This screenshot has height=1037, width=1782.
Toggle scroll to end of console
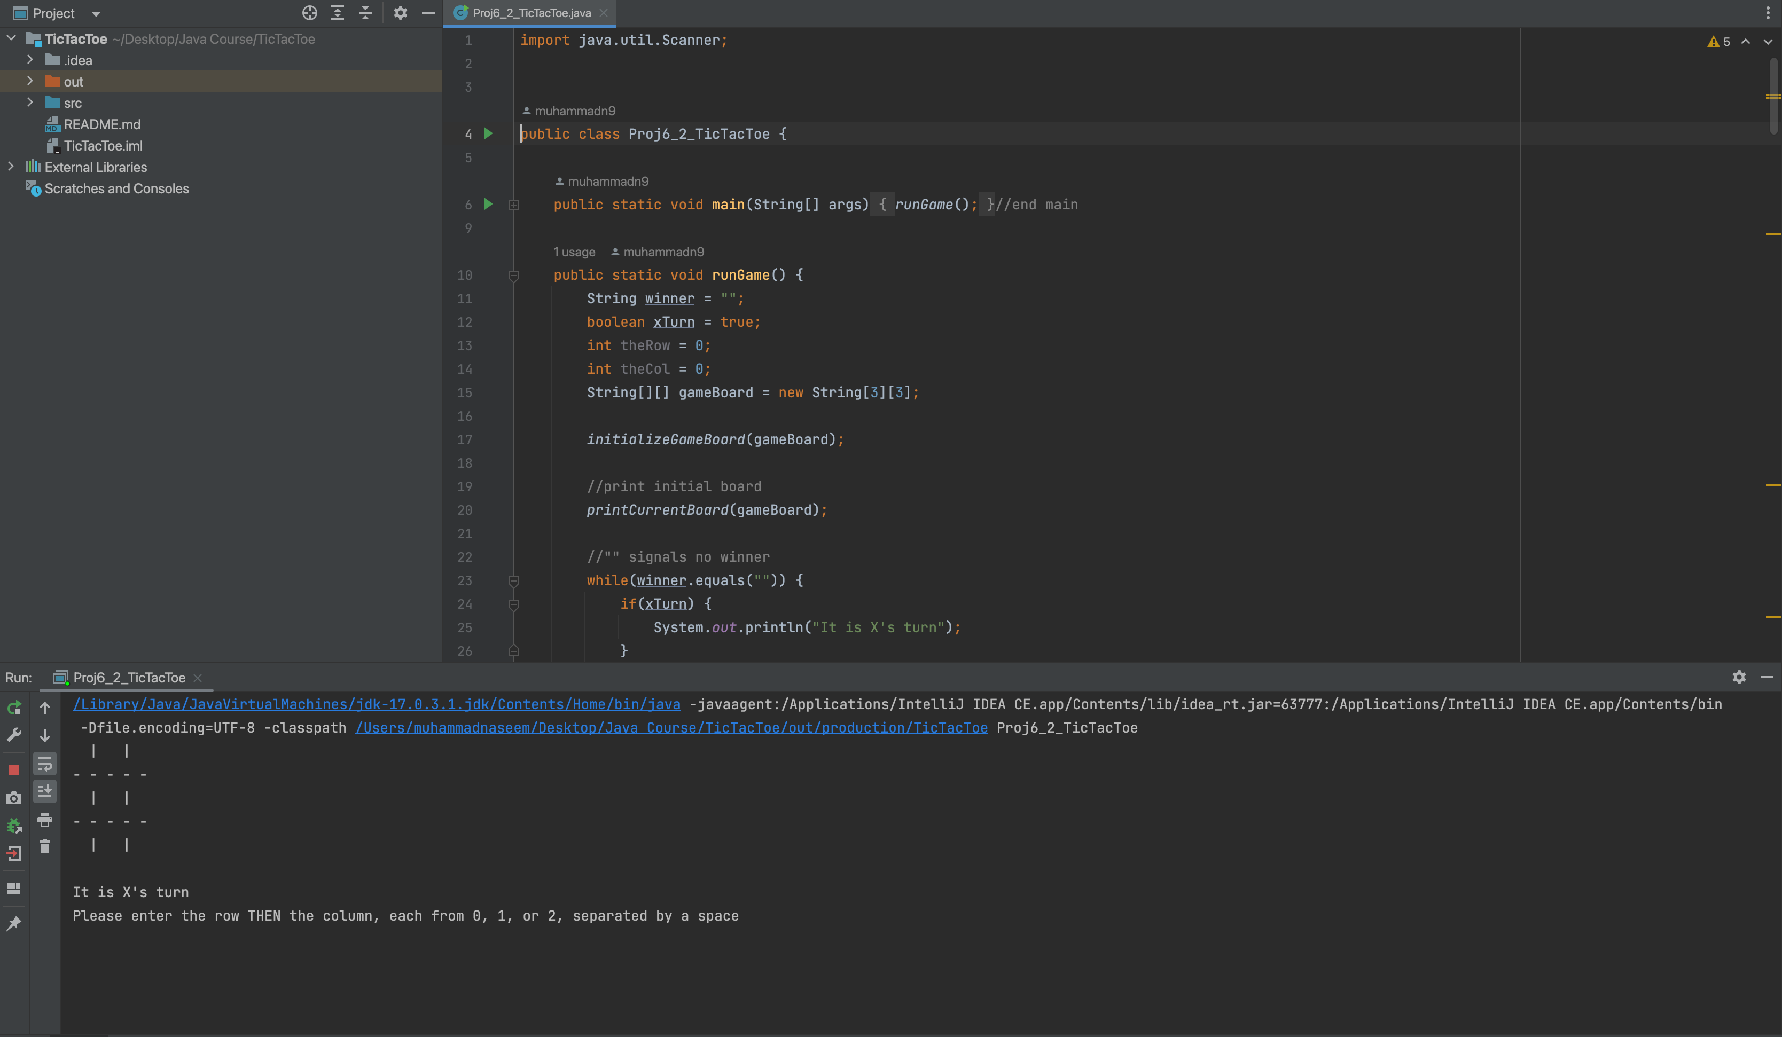(x=44, y=791)
